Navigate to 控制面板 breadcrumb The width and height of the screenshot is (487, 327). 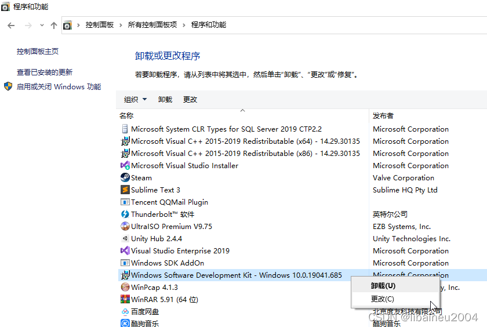[100, 25]
